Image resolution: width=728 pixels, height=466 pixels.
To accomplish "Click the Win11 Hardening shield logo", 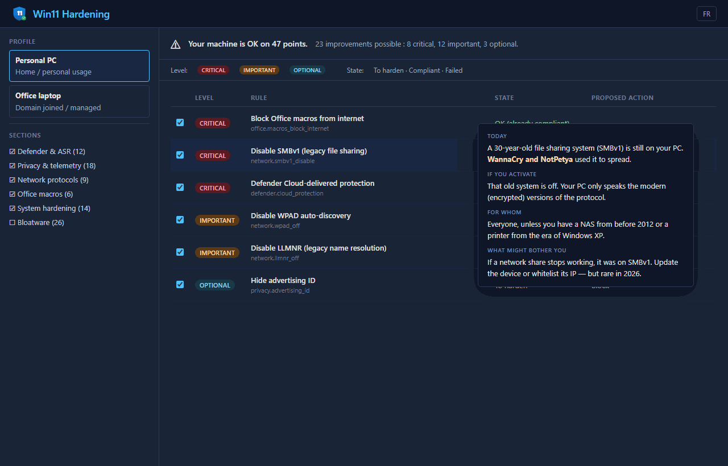I will (x=20, y=14).
